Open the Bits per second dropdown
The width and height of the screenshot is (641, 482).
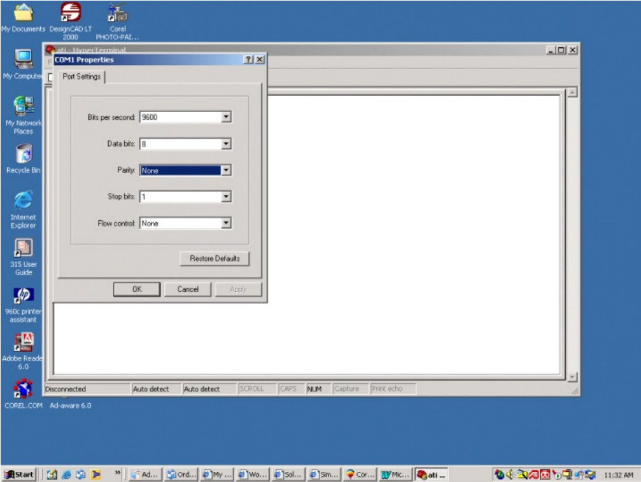tap(226, 117)
